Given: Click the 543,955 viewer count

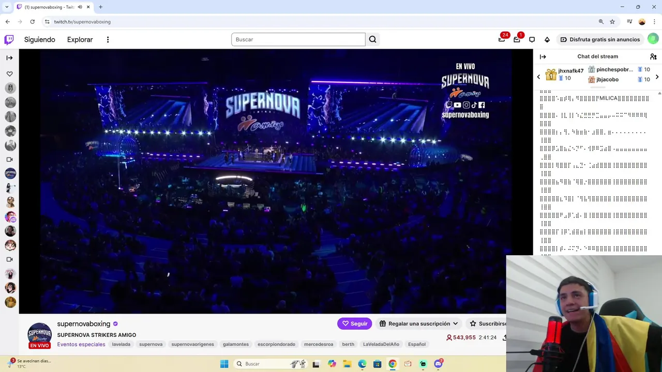Looking at the screenshot, I should (x=461, y=337).
